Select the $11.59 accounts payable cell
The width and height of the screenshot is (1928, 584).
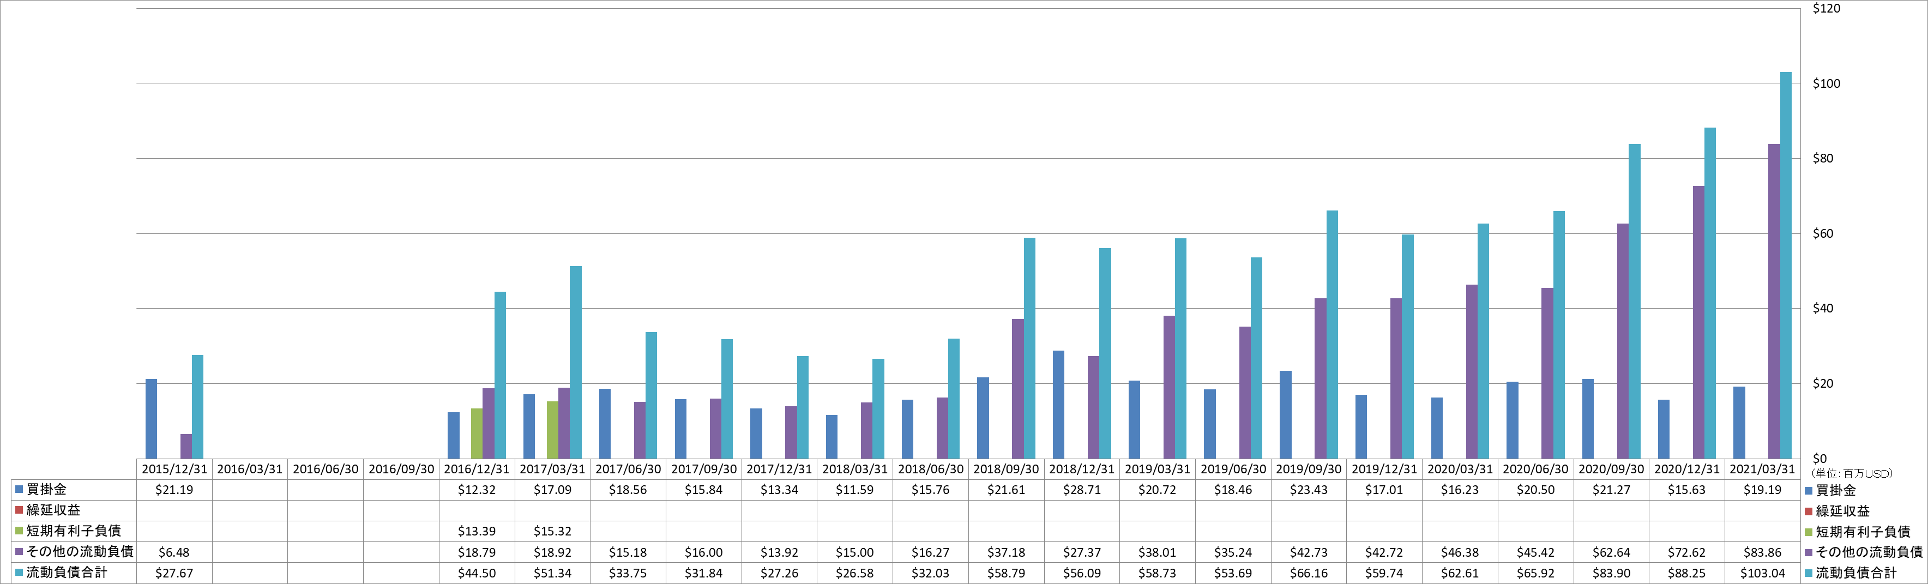pos(855,490)
